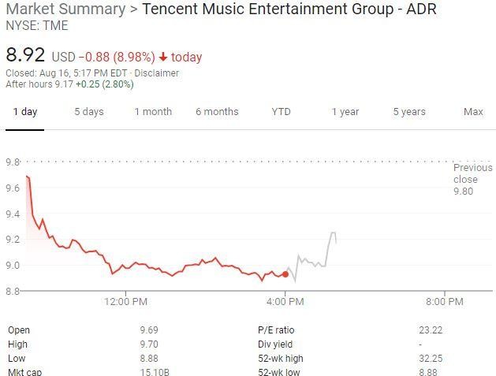Show the 6 months chart range
The height and width of the screenshot is (376, 496).
pos(217,111)
